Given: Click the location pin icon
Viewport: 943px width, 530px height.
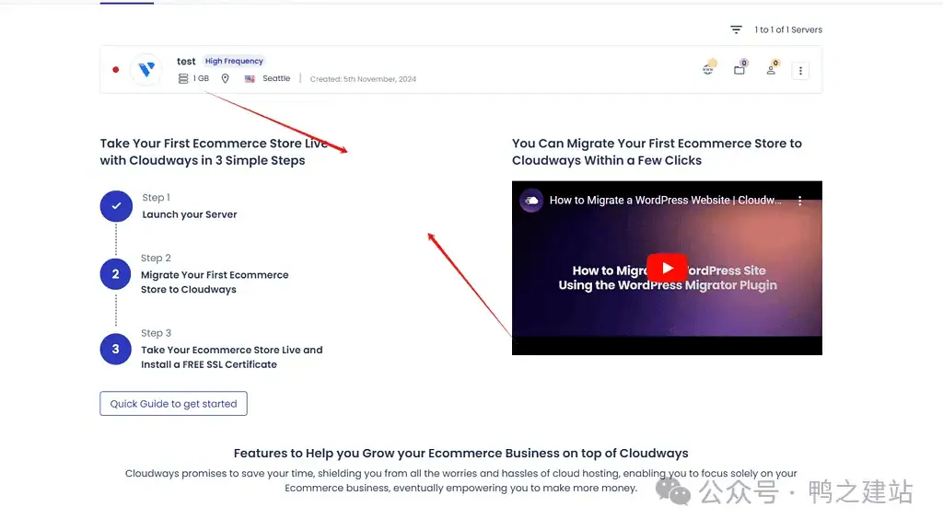Looking at the screenshot, I should (225, 79).
